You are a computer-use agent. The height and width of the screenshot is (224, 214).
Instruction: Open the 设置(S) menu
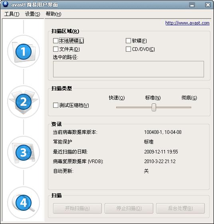coord(32,14)
